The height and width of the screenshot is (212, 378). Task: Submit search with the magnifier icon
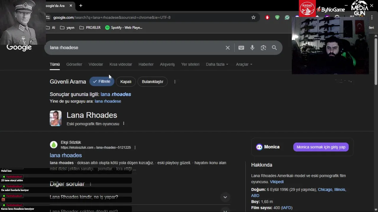[274, 48]
